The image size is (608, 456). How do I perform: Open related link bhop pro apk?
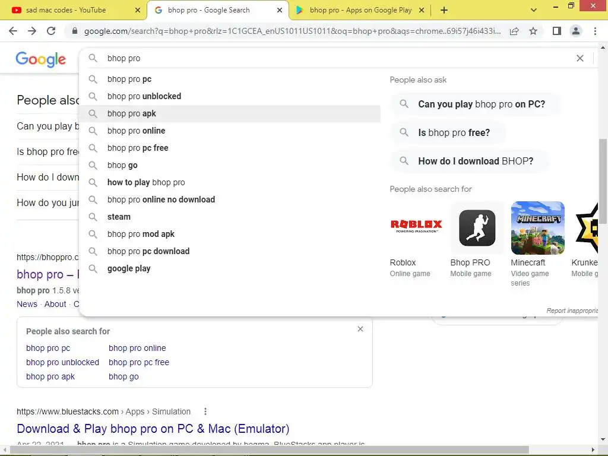tap(50, 376)
